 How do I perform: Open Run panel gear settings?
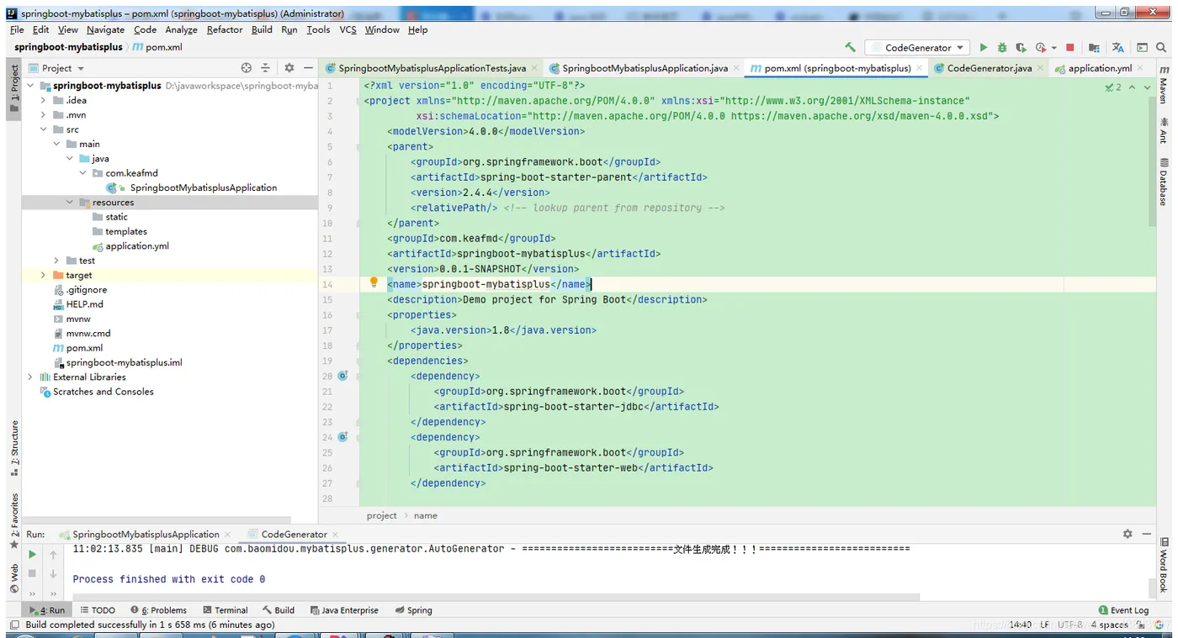click(1128, 534)
